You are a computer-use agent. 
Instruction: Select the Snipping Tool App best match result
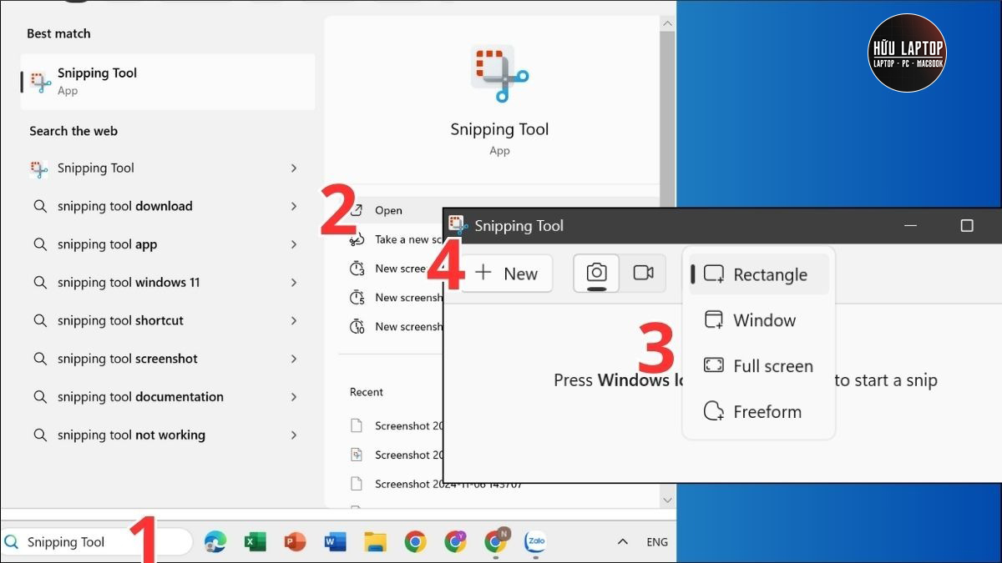click(x=168, y=82)
